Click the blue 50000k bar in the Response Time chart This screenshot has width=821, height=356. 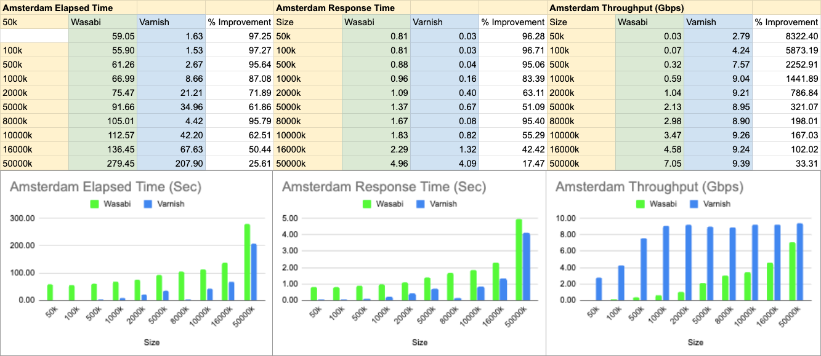pos(527,266)
